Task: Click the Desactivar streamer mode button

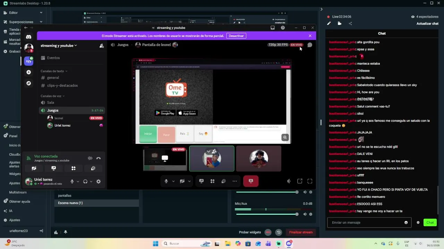Action: coord(236,36)
